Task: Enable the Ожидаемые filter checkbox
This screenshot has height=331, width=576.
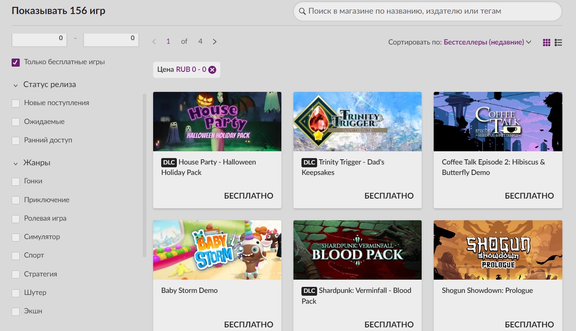Action: pos(16,122)
